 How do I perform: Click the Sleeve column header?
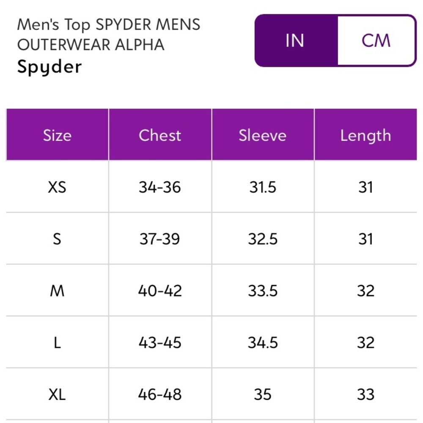pos(262,135)
